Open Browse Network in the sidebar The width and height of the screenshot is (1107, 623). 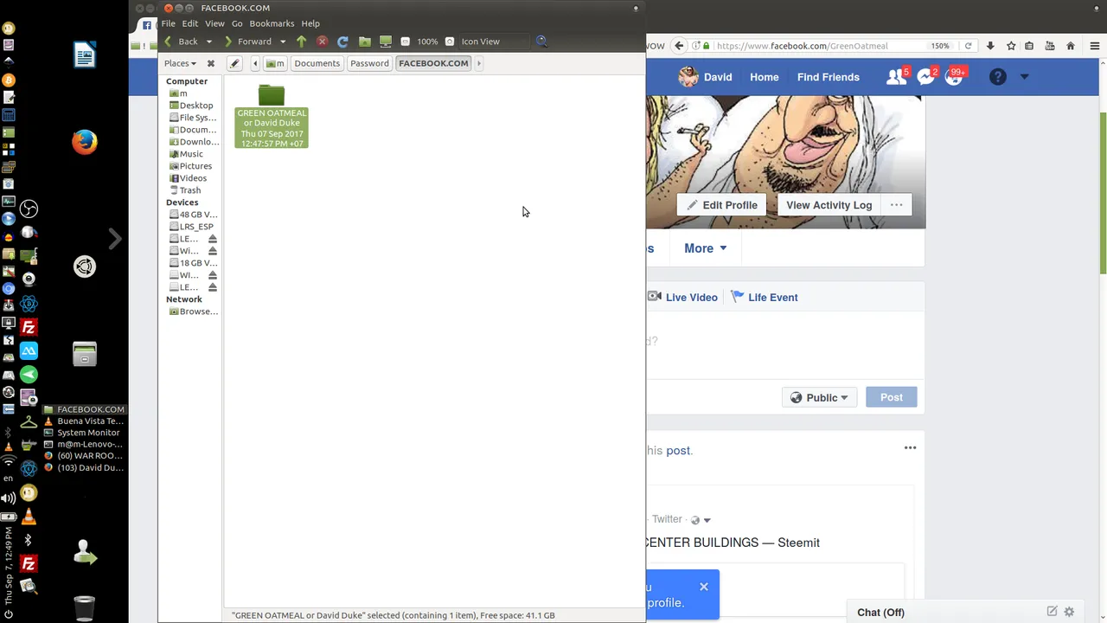(x=192, y=311)
